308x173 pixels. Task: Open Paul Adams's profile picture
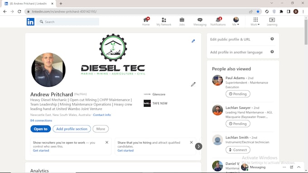217,80
